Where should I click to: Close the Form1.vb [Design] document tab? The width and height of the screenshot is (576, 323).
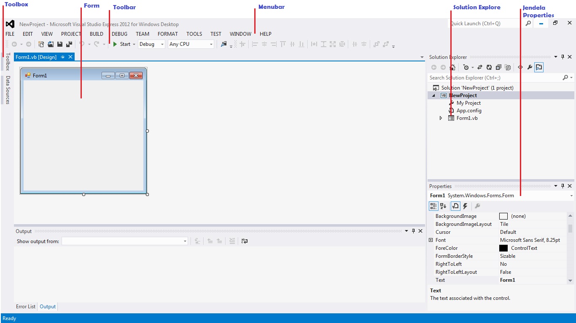pyautogui.click(x=70, y=57)
